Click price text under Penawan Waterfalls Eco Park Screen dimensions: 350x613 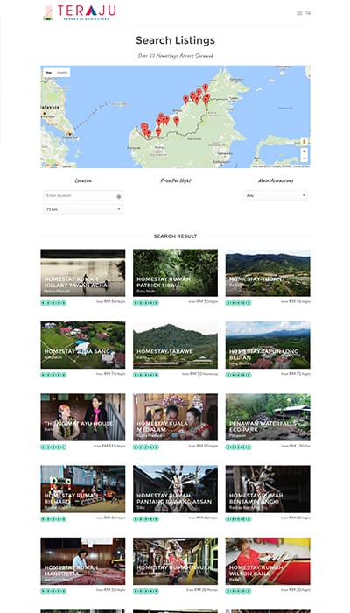coord(296,446)
